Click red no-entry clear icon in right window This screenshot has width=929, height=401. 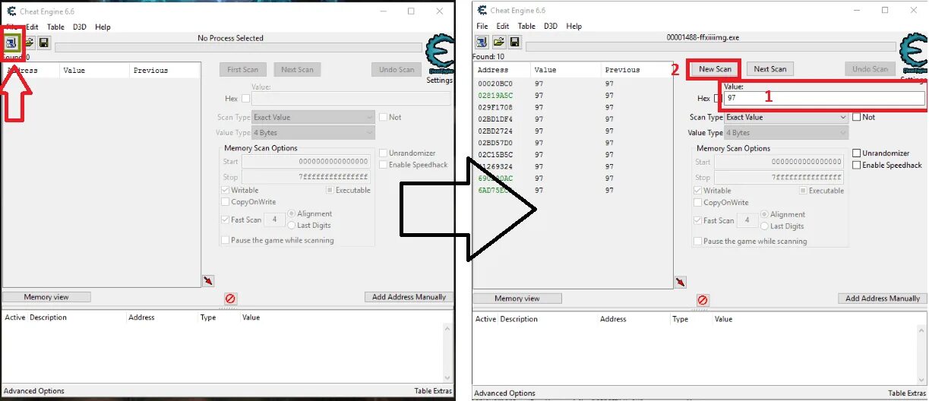pyautogui.click(x=703, y=301)
